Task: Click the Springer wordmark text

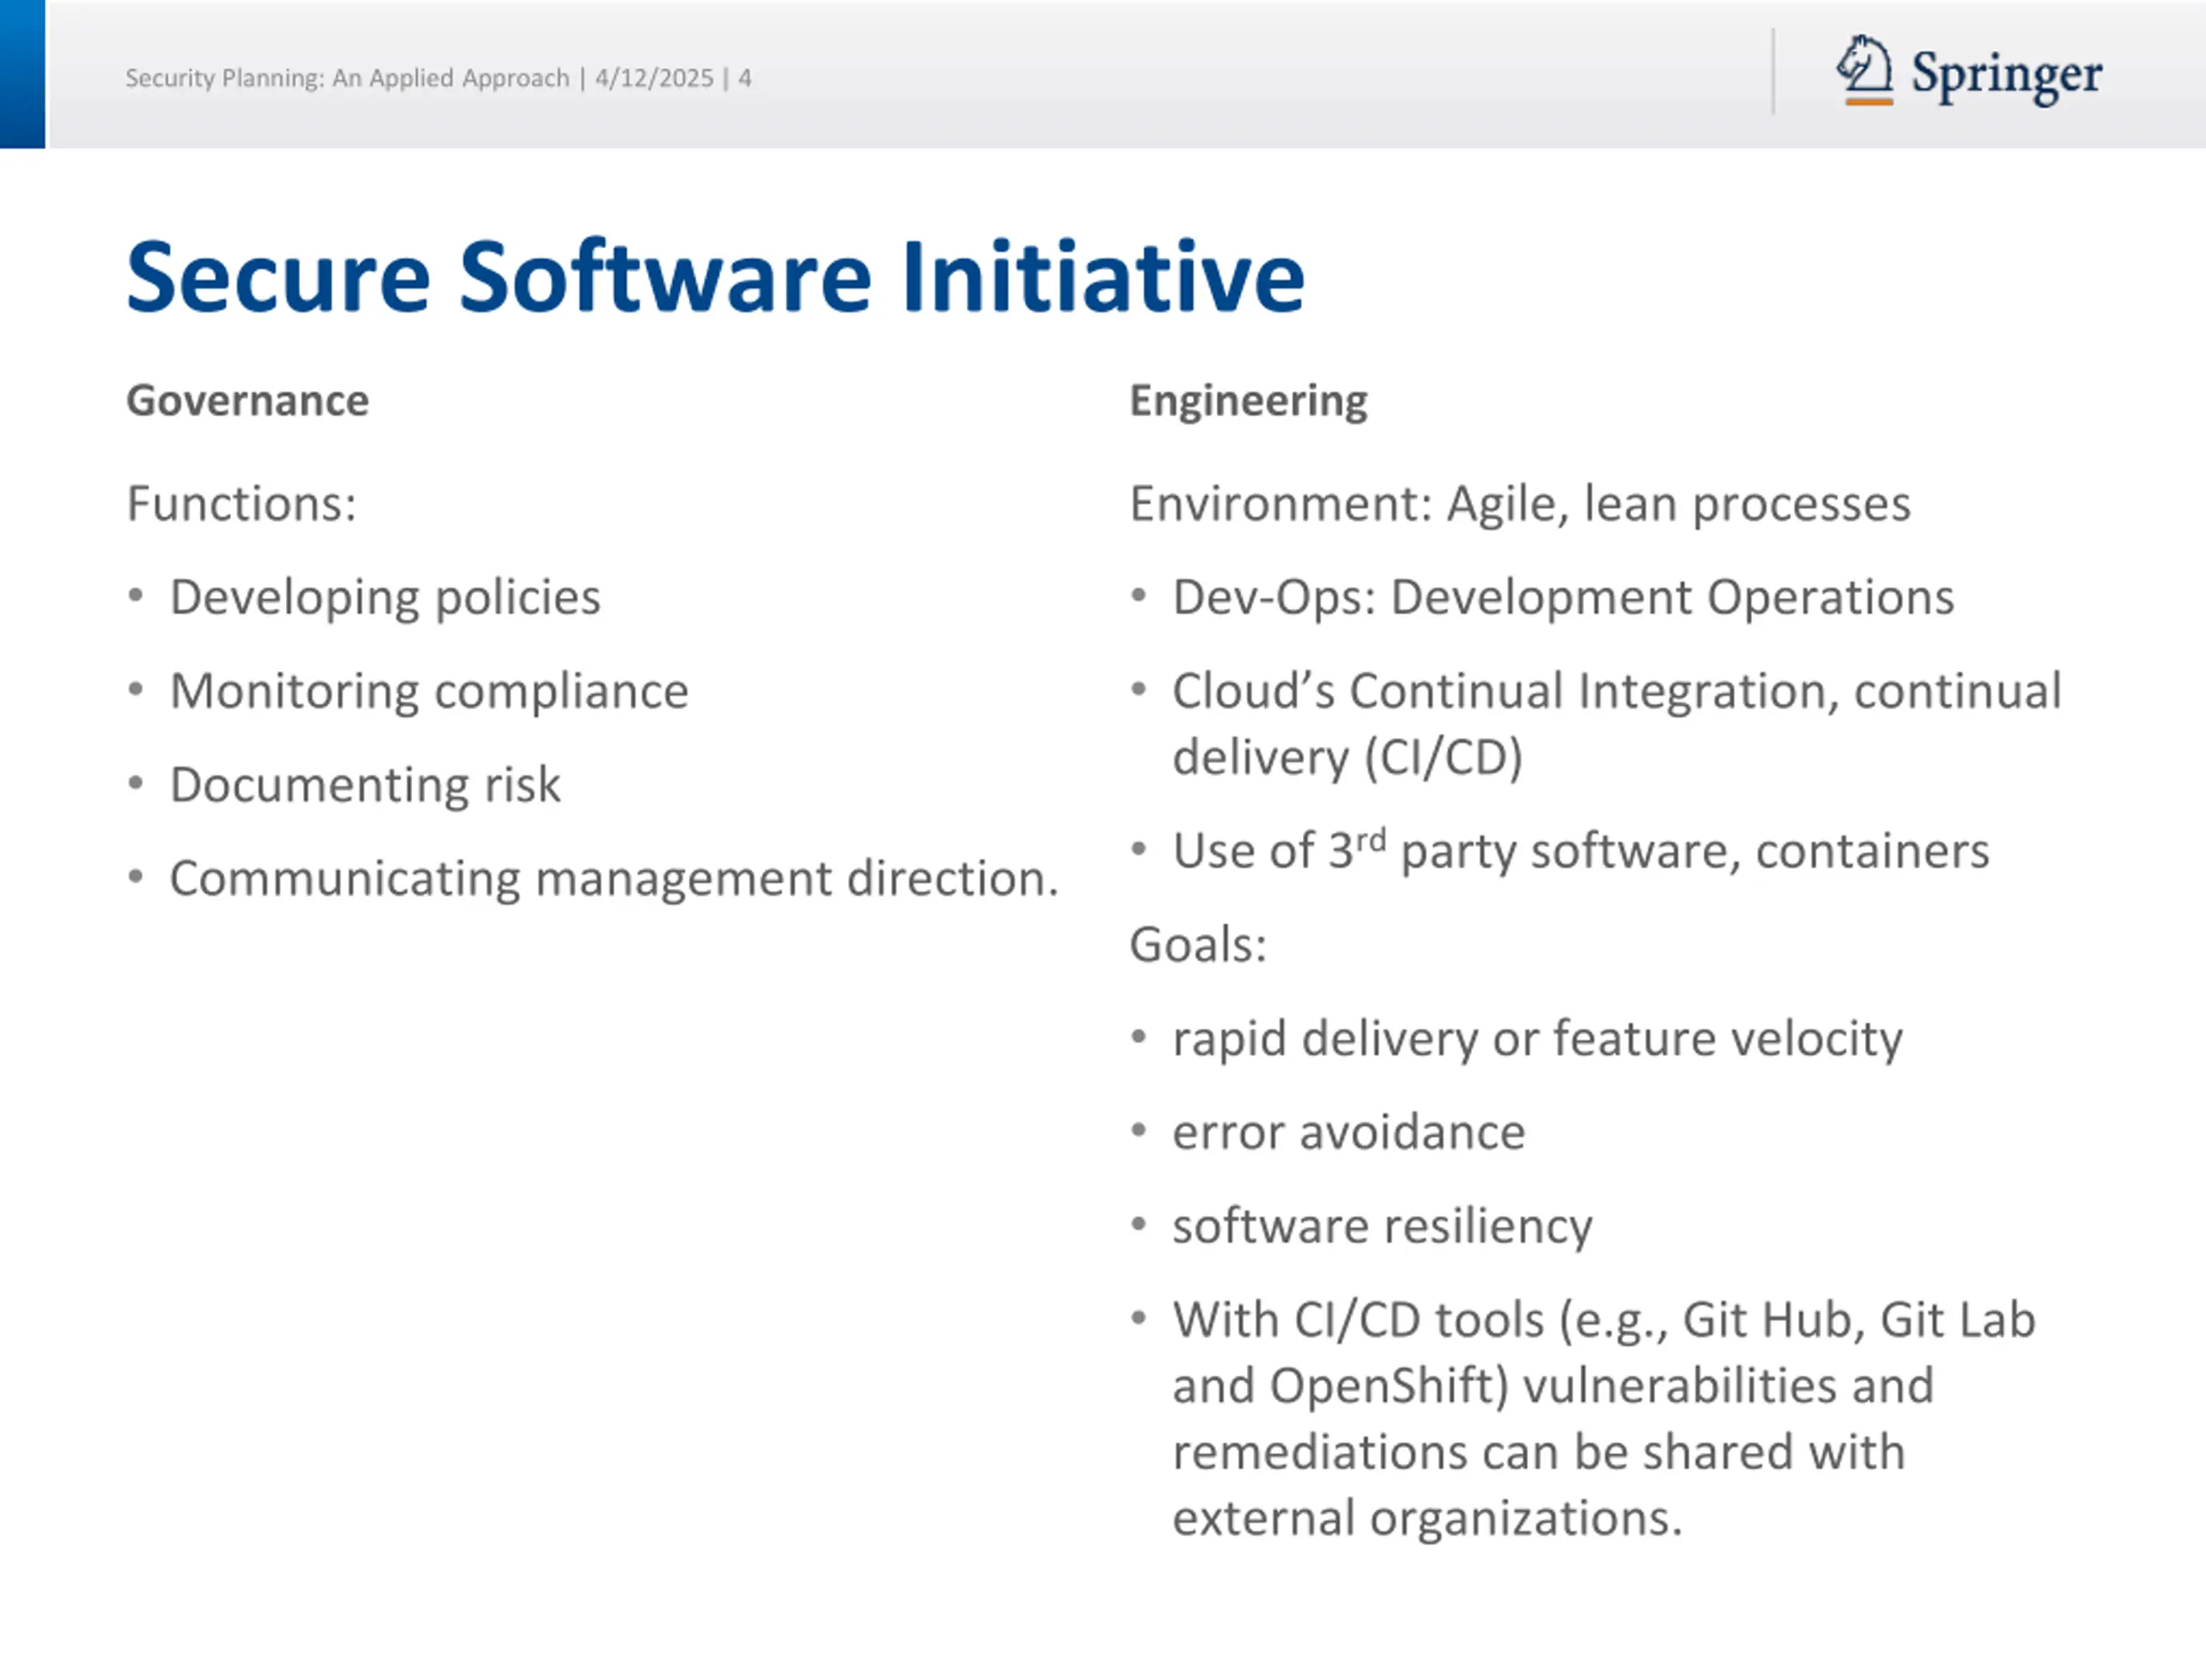Action: [2007, 75]
